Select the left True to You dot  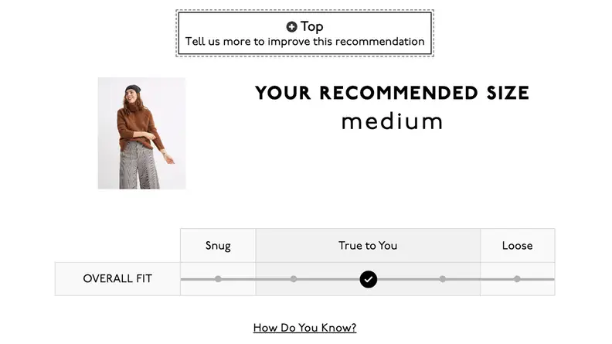(x=294, y=279)
